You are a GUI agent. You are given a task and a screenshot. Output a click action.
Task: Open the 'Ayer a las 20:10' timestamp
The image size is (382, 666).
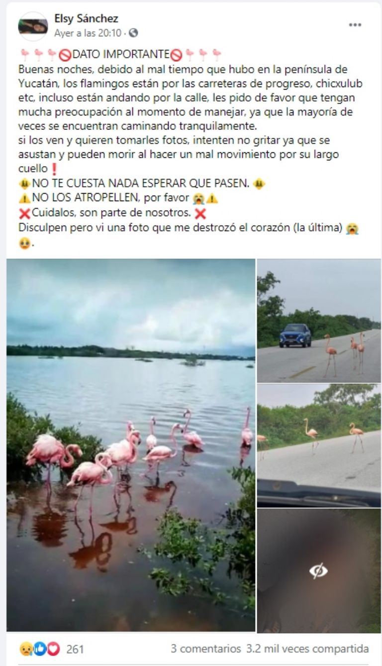88,33
